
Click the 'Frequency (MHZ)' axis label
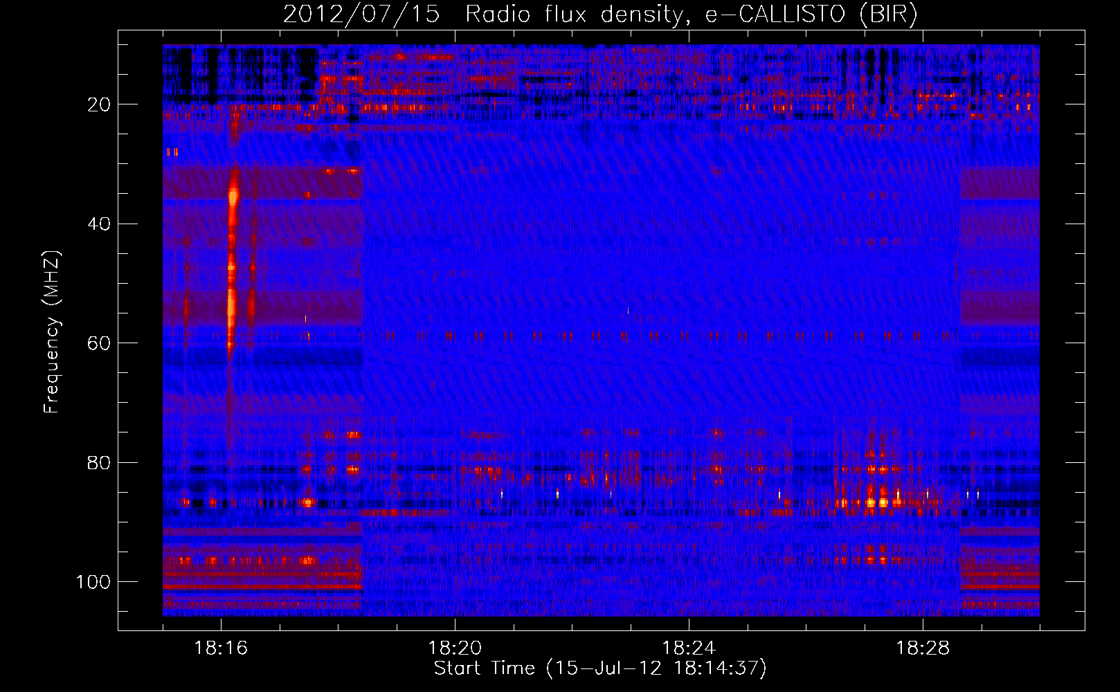click(x=52, y=332)
